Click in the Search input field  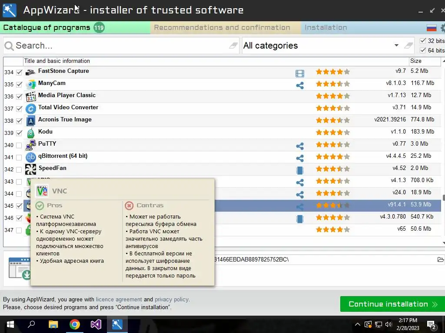tap(122, 46)
